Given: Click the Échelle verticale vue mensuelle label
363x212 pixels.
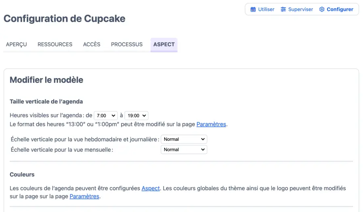Looking at the screenshot, I should click(x=61, y=150).
